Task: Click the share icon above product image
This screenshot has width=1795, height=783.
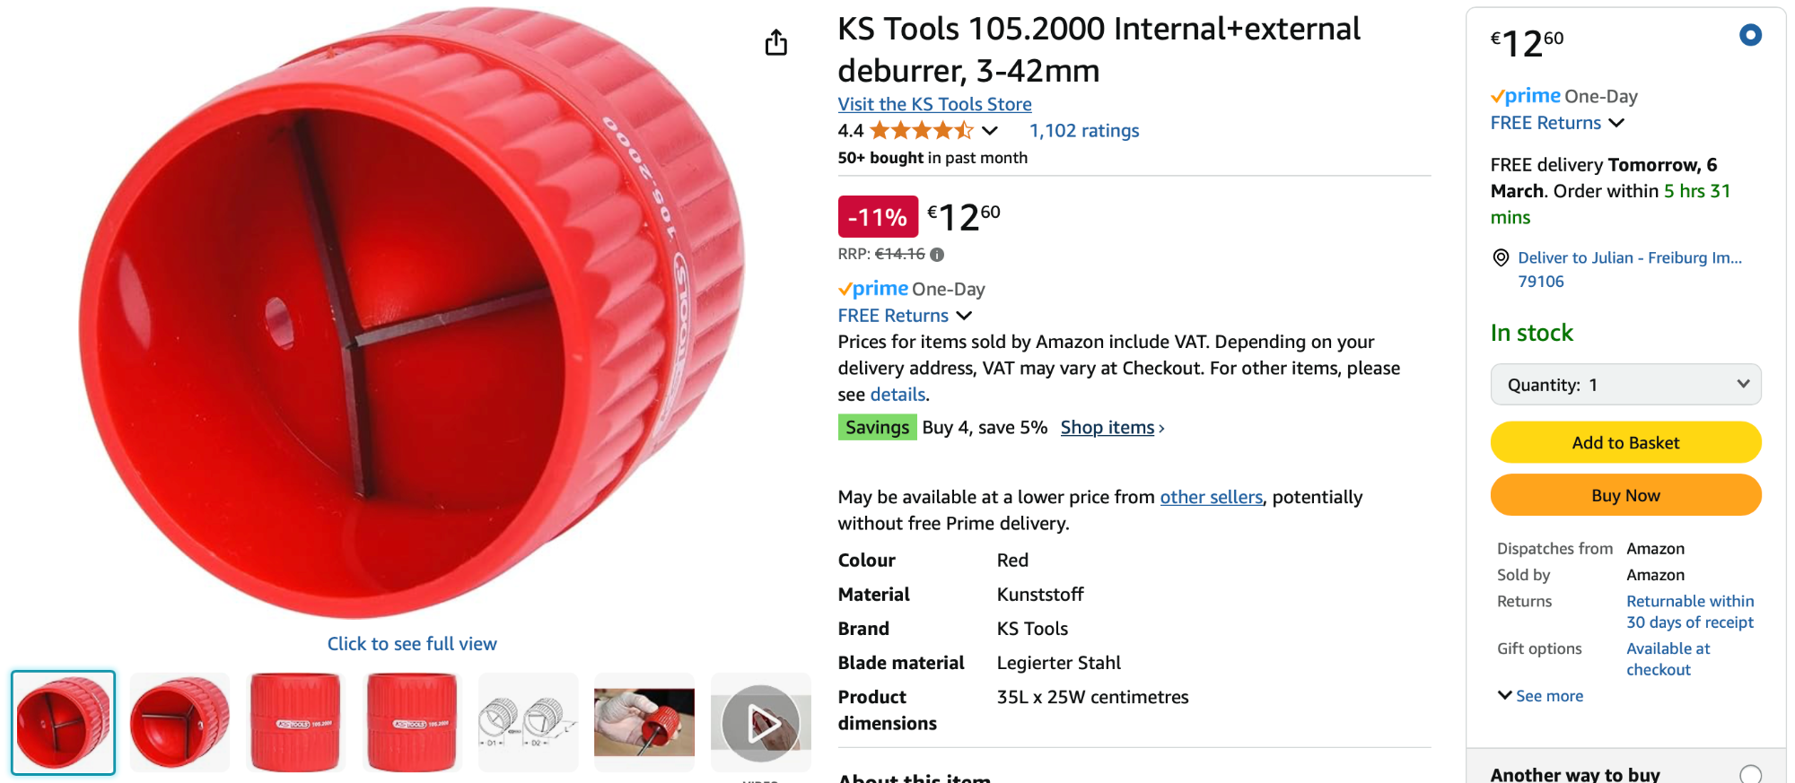Action: point(776,42)
